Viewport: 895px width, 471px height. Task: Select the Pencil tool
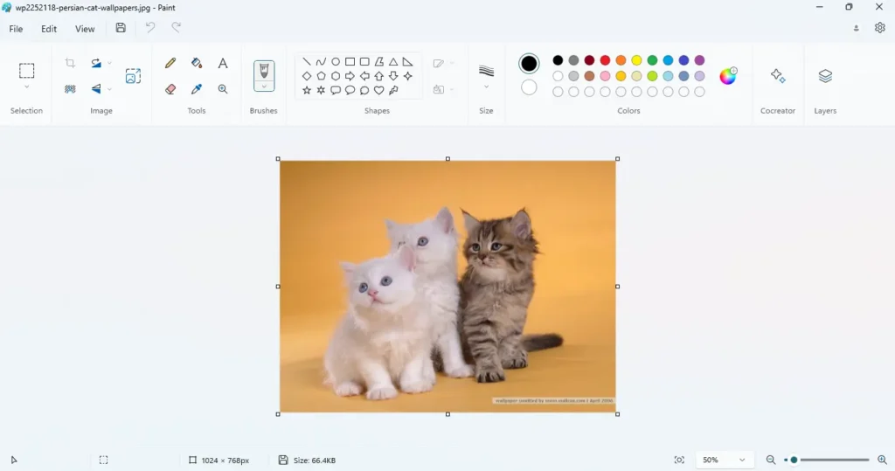click(x=170, y=63)
